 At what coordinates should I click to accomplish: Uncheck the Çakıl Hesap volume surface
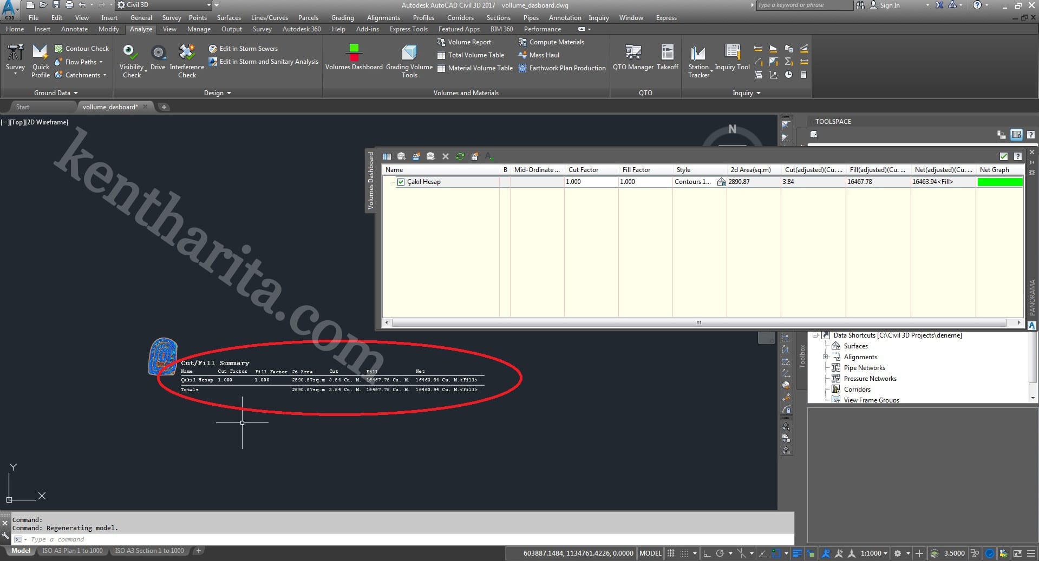[401, 182]
